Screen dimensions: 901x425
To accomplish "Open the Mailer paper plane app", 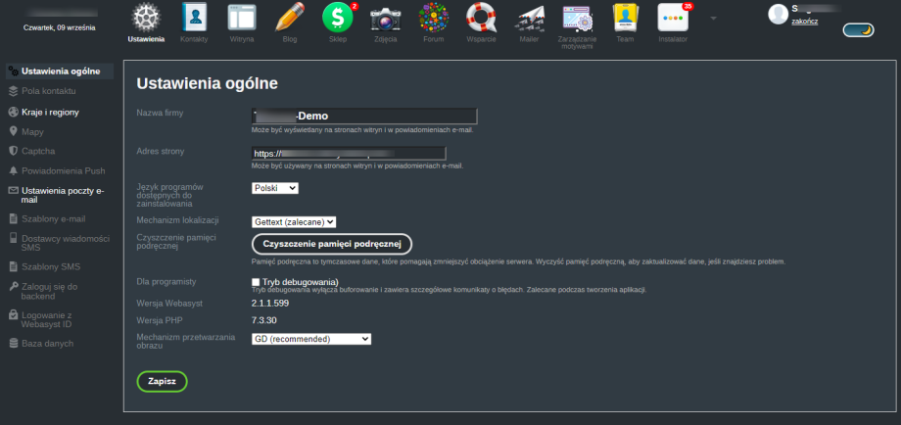I will tap(529, 18).
